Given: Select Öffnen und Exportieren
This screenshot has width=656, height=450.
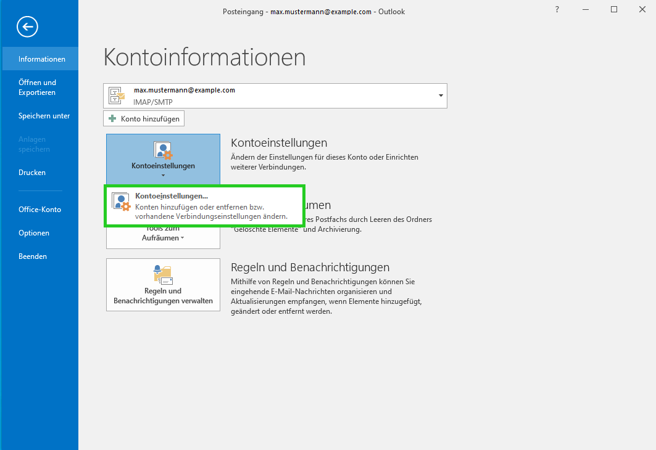Looking at the screenshot, I should [40, 88].
